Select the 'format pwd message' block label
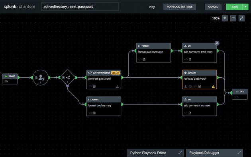Image resolution: width=251 pixels, height=157 pixels. tap(150, 52)
